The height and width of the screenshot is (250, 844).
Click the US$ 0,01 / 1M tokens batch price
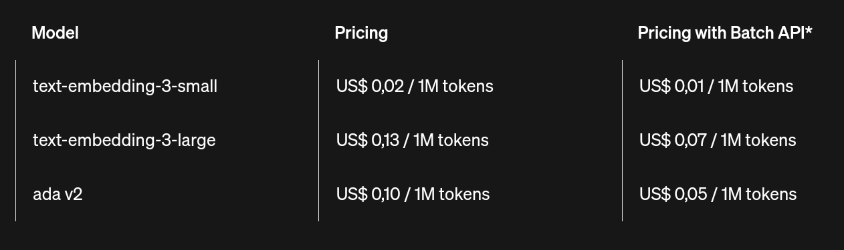tap(716, 86)
